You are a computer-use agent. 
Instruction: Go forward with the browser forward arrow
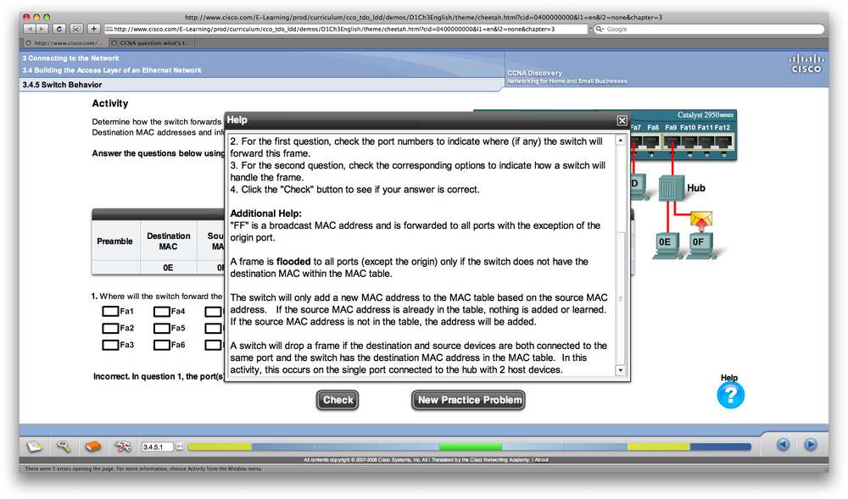(x=42, y=29)
